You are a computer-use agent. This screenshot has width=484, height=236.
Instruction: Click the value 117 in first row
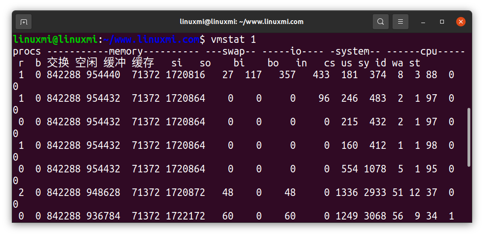pos(253,75)
